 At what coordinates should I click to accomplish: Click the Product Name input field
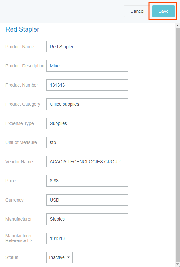pos(87,47)
